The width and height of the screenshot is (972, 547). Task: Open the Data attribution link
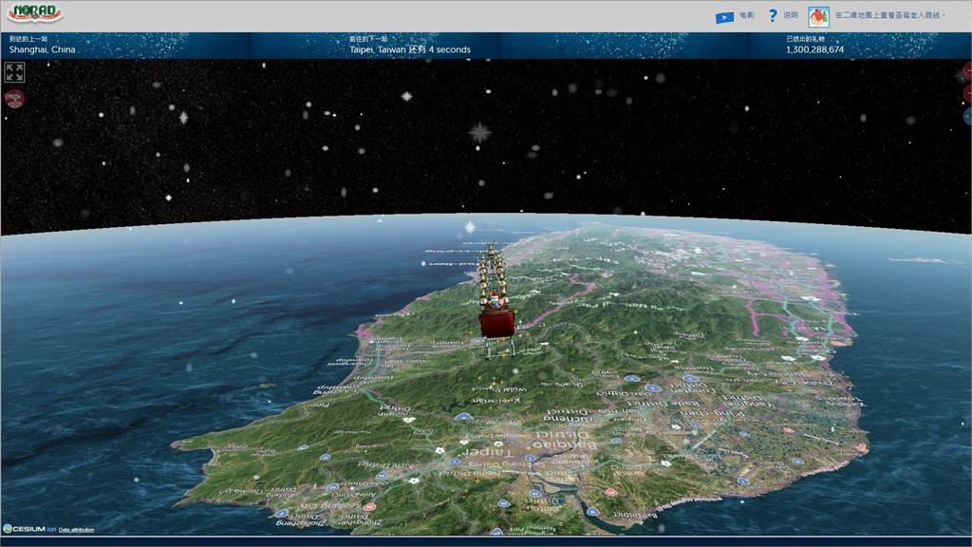tap(76, 529)
